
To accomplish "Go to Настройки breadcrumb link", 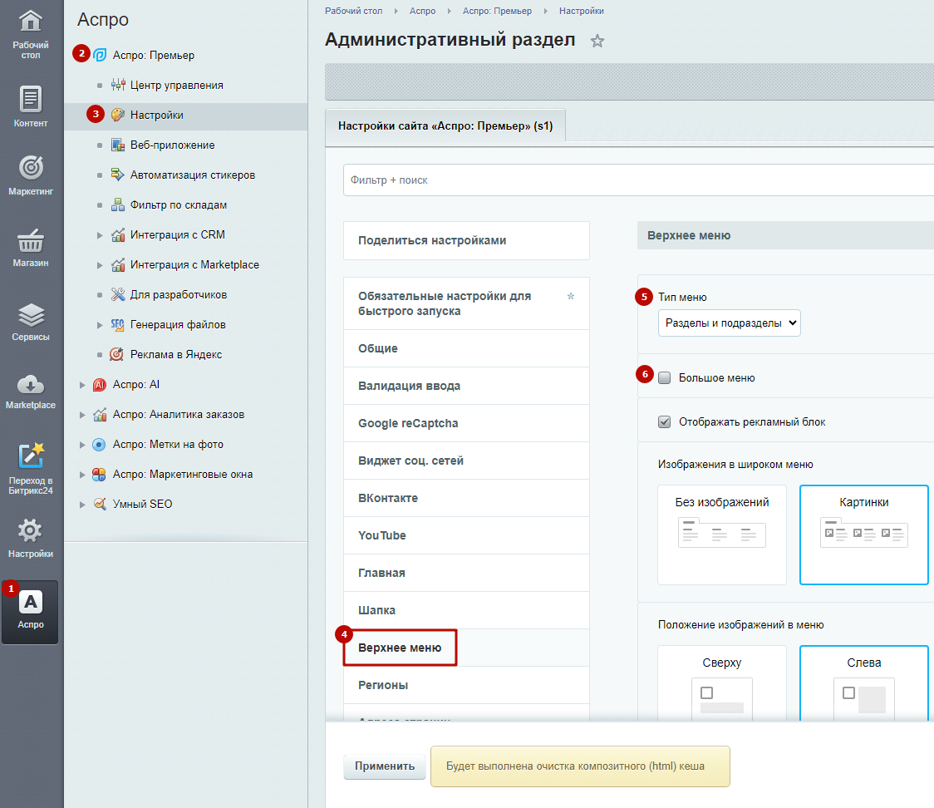I will click(x=582, y=11).
